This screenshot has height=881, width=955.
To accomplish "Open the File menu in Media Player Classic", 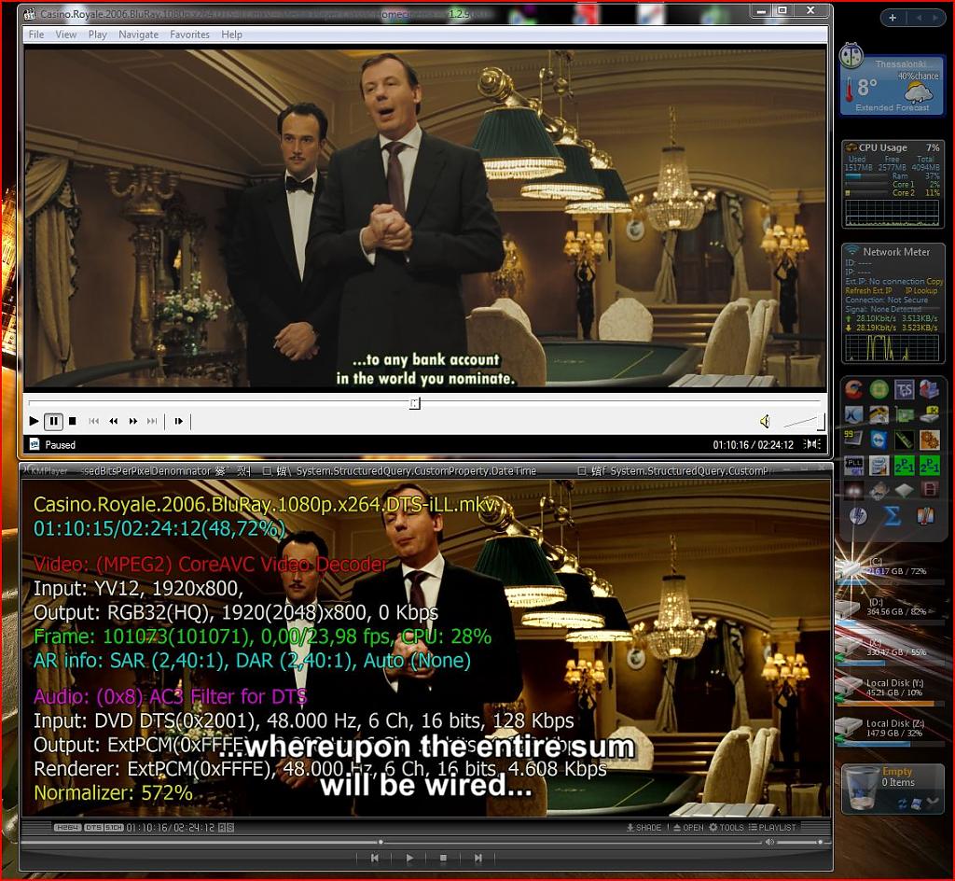I will 36,35.
